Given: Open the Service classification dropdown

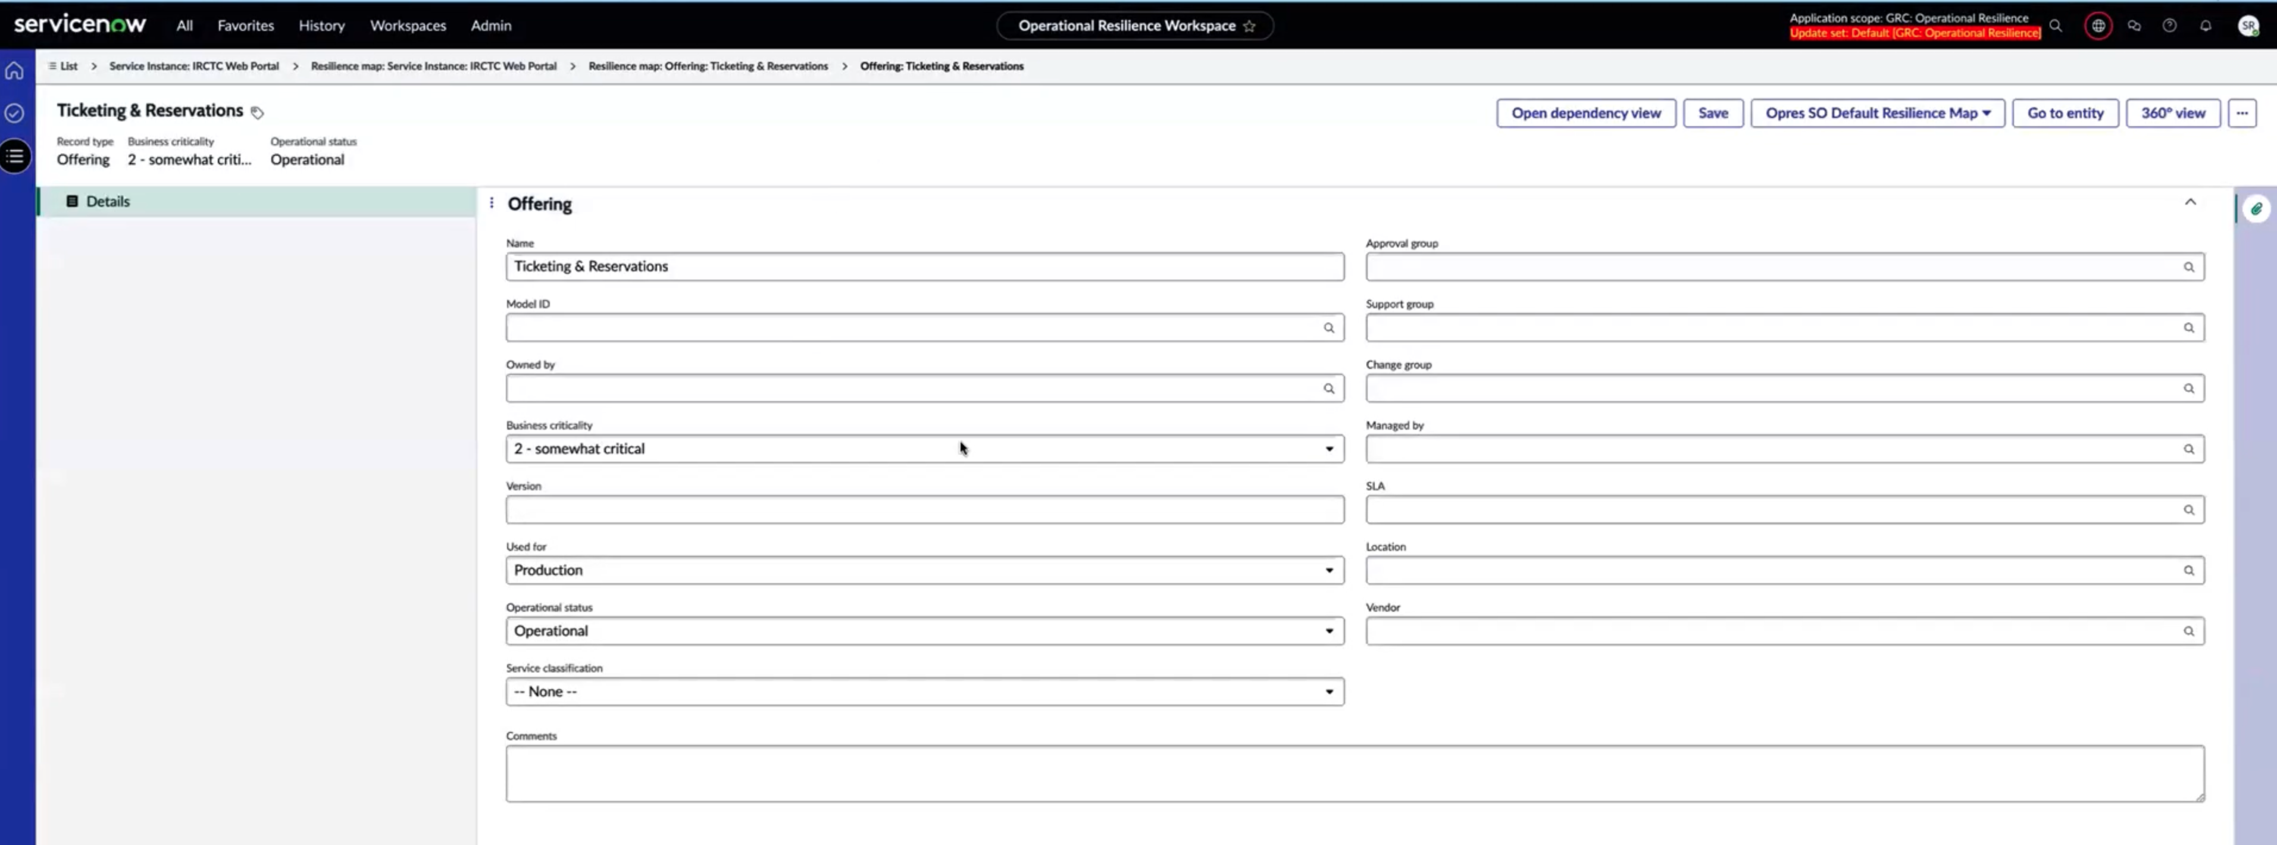Looking at the screenshot, I should (925, 692).
